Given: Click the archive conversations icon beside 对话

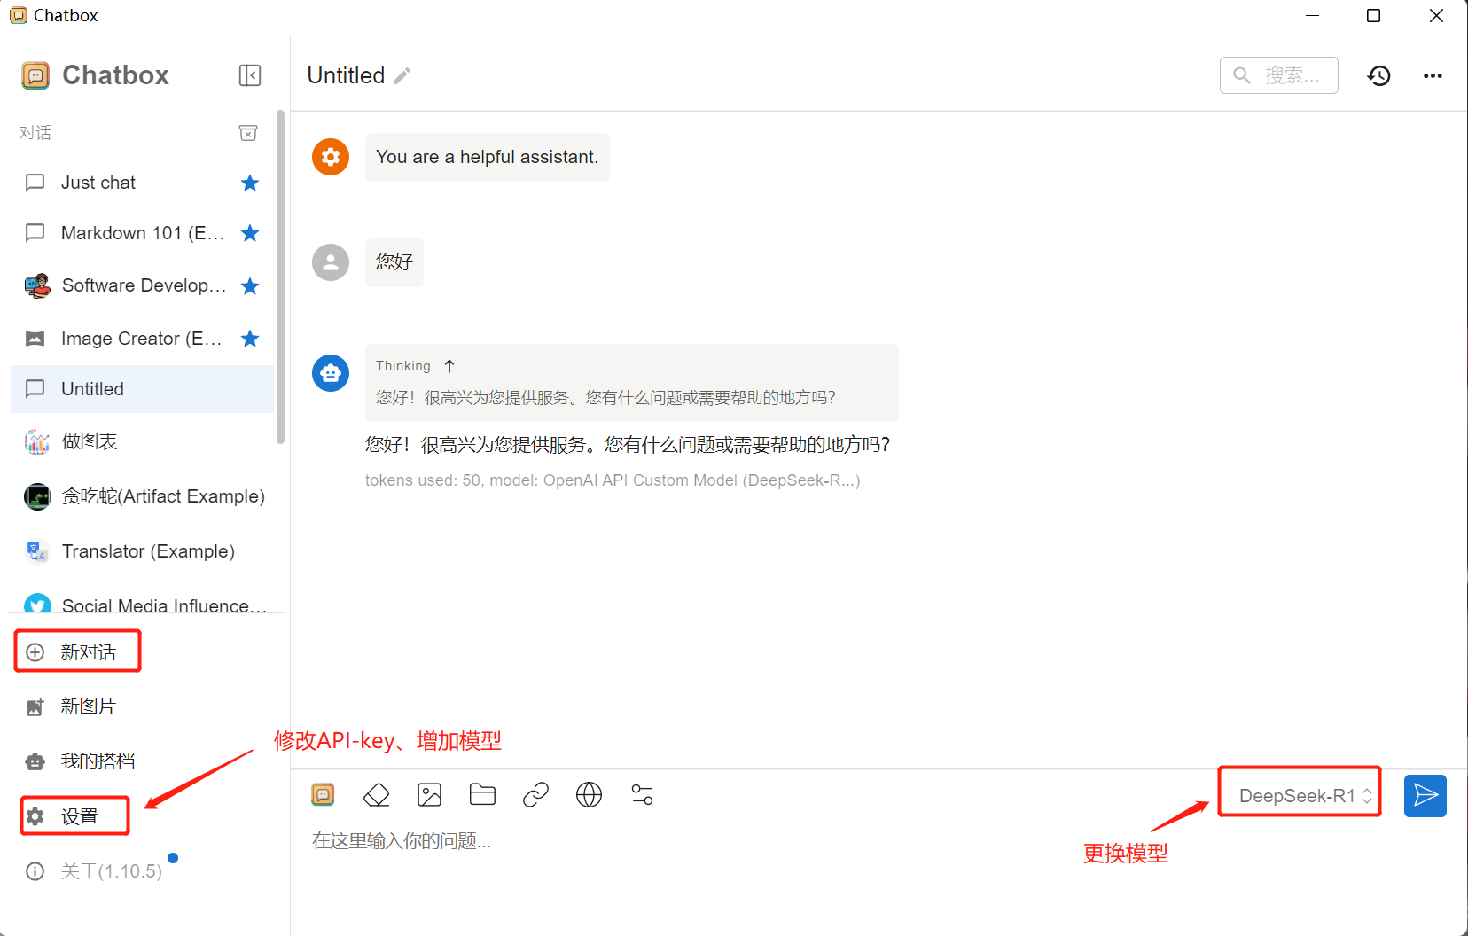Looking at the screenshot, I should click(x=248, y=133).
